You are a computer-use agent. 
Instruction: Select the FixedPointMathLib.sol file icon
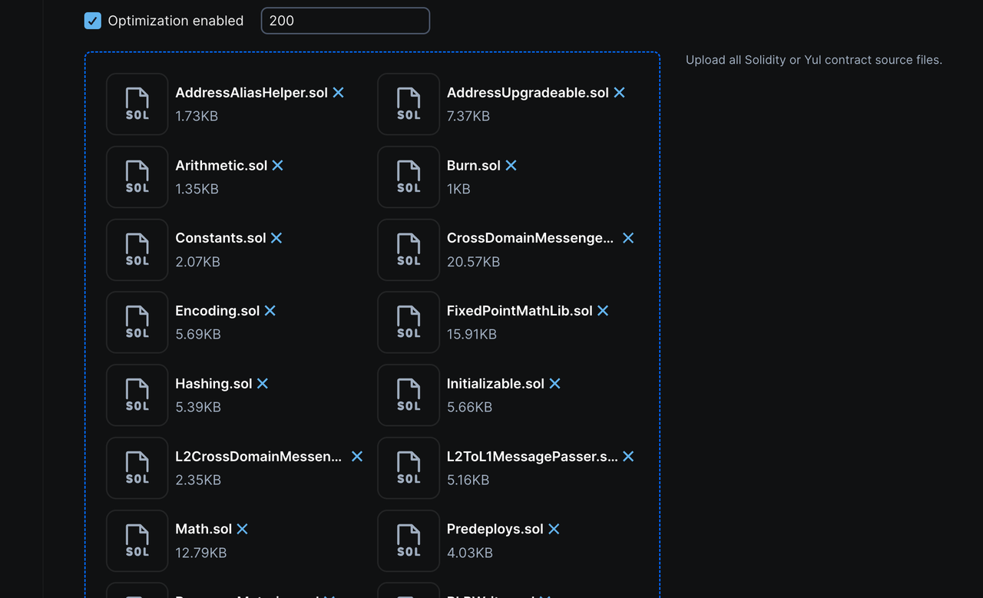(409, 322)
